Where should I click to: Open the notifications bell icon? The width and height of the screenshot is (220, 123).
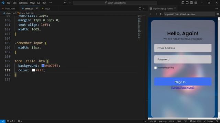[x=217, y=121]
